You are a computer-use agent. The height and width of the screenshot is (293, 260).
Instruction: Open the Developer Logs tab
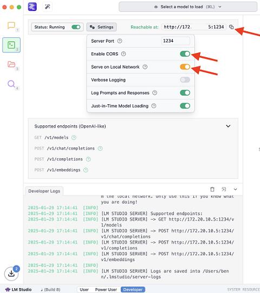click(44, 191)
